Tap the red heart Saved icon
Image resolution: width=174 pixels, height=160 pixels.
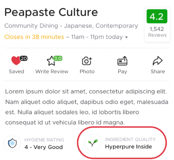click(16, 61)
